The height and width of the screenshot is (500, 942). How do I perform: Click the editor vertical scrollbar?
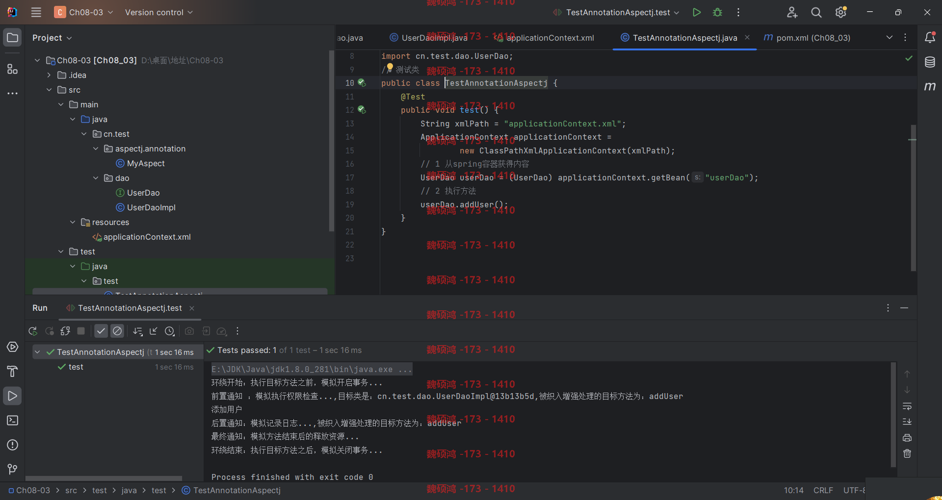tap(913, 198)
